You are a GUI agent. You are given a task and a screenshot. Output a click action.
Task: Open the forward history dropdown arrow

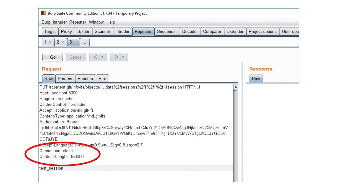(x=124, y=57)
